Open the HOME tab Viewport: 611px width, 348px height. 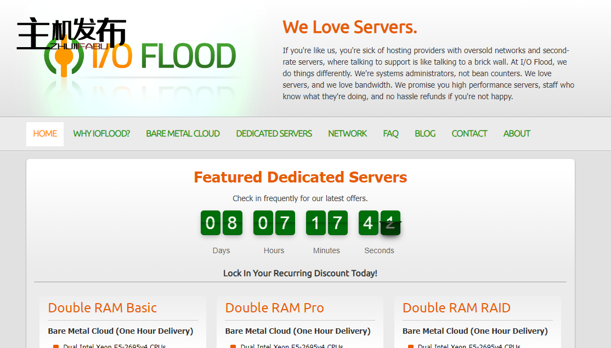pyautogui.click(x=44, y=133)
